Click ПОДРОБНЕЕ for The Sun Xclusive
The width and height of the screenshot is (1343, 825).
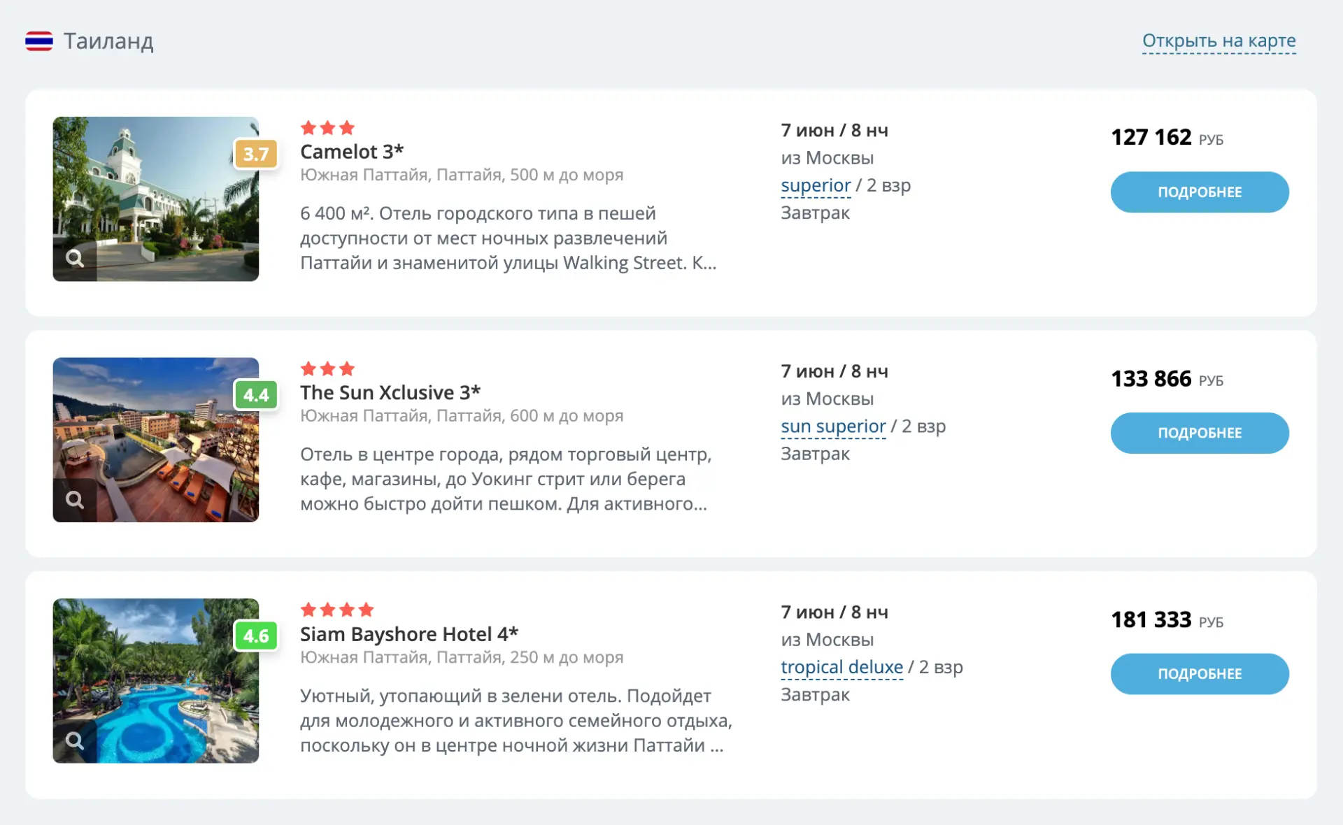pyautogui.click(x=1200, y=433)
